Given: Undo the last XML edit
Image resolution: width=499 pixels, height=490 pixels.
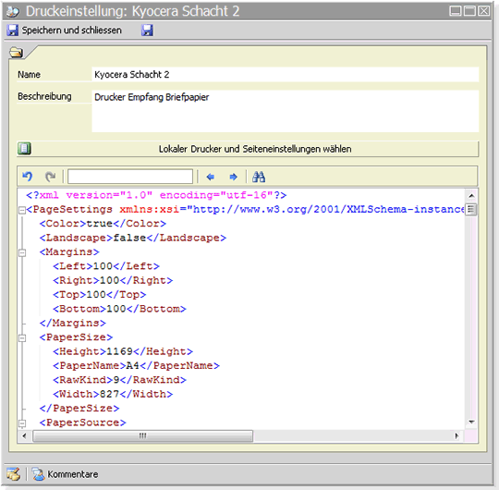Looking at the screenshot, I should (x=28, y=177).
